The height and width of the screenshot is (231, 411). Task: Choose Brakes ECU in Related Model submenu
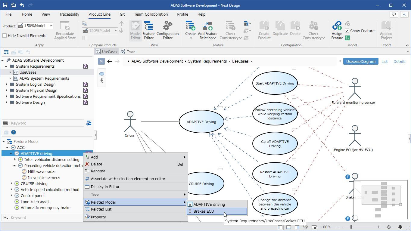217,211
